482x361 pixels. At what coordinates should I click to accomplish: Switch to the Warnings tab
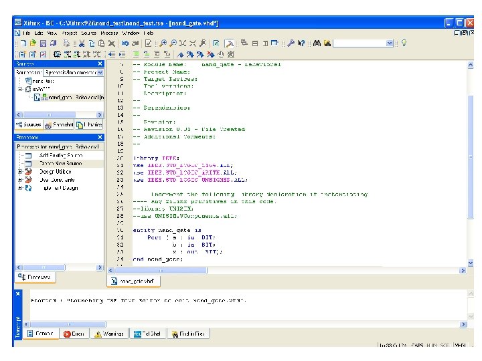click(x=108, y=333)
